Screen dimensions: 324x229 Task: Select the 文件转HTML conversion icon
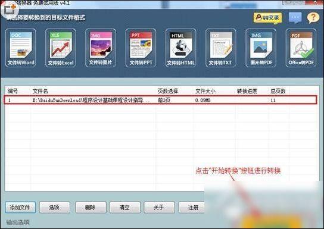point(181,48)
